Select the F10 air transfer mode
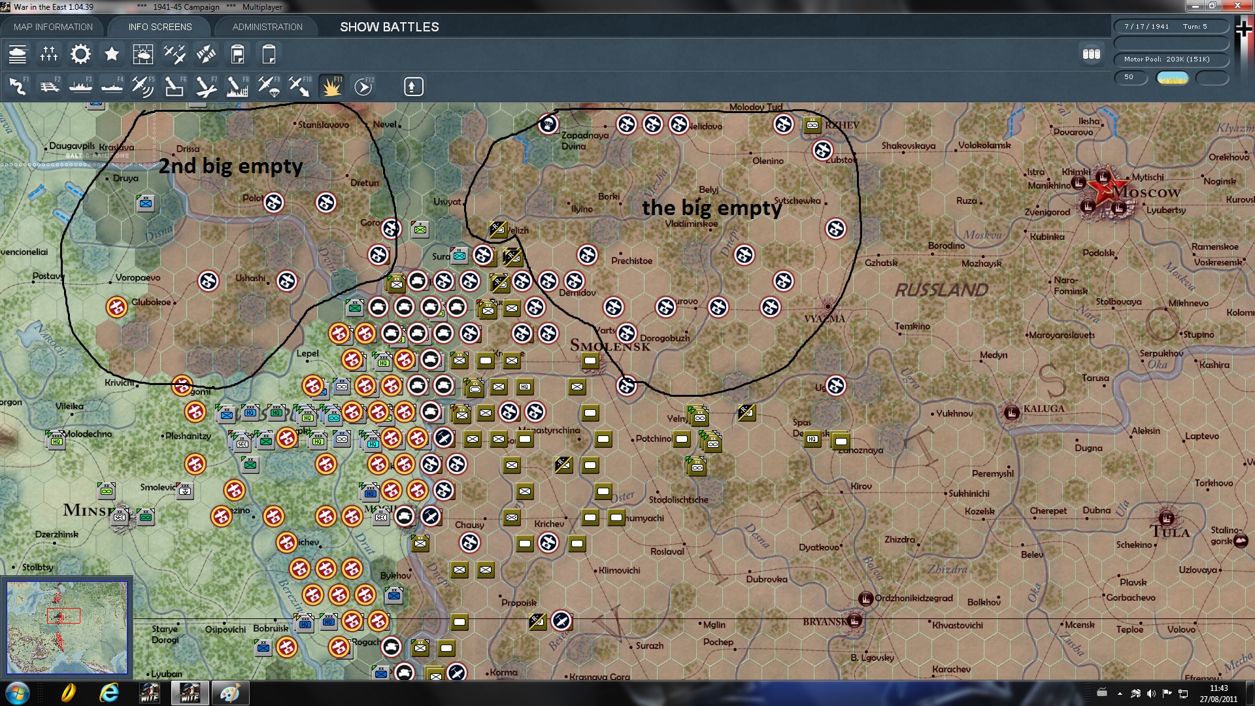 tap(300, 86)
